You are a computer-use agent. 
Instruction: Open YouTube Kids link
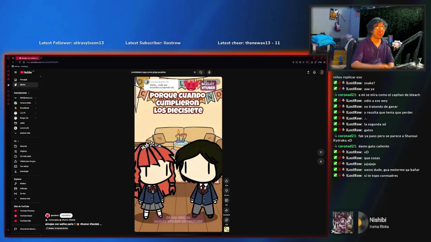tap(25, 221)
